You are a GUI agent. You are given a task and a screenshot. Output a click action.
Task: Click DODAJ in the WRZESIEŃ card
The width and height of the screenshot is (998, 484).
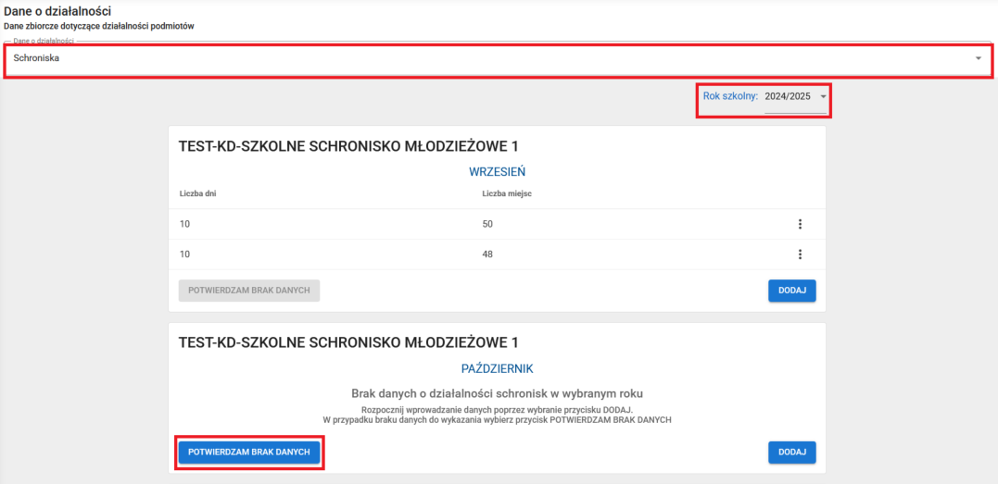coord(792,290)
